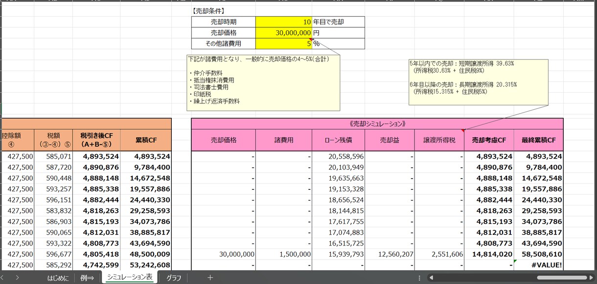
Task: Select the yellow 売却時期 input cell showing 10
Action: pos(283,22)
